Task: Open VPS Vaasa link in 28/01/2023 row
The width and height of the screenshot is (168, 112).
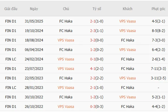Action: point(66,88)
